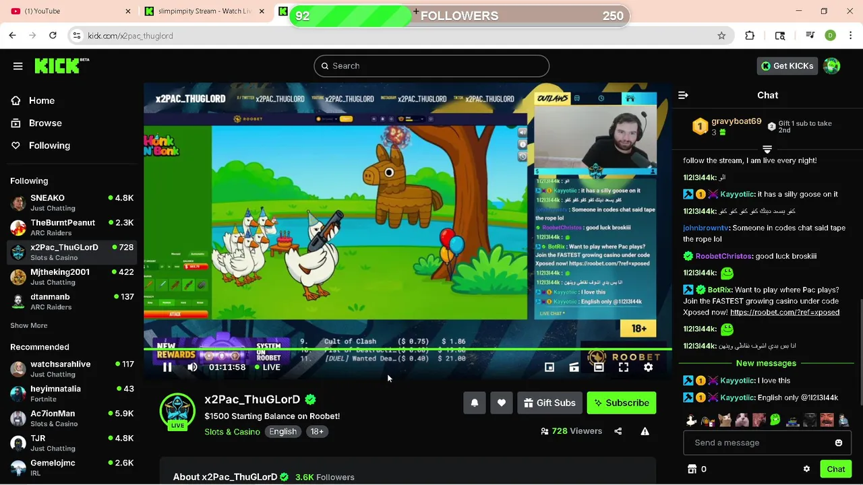Expand the gift leaderboard chevron in chat

(767, 149)
